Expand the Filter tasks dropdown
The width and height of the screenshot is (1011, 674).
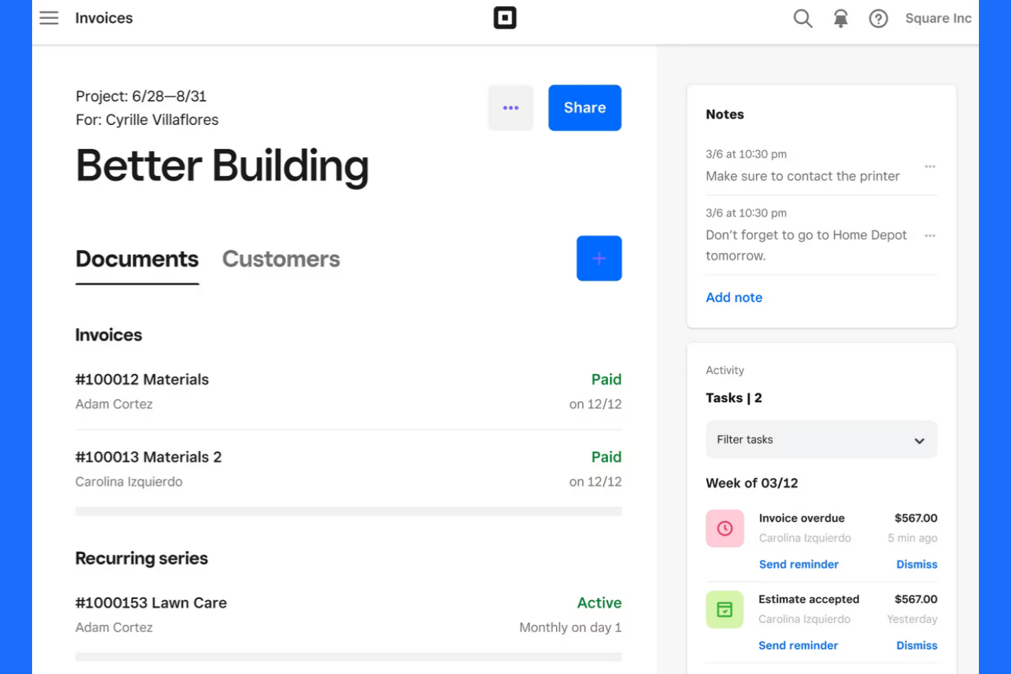[821, 440]
